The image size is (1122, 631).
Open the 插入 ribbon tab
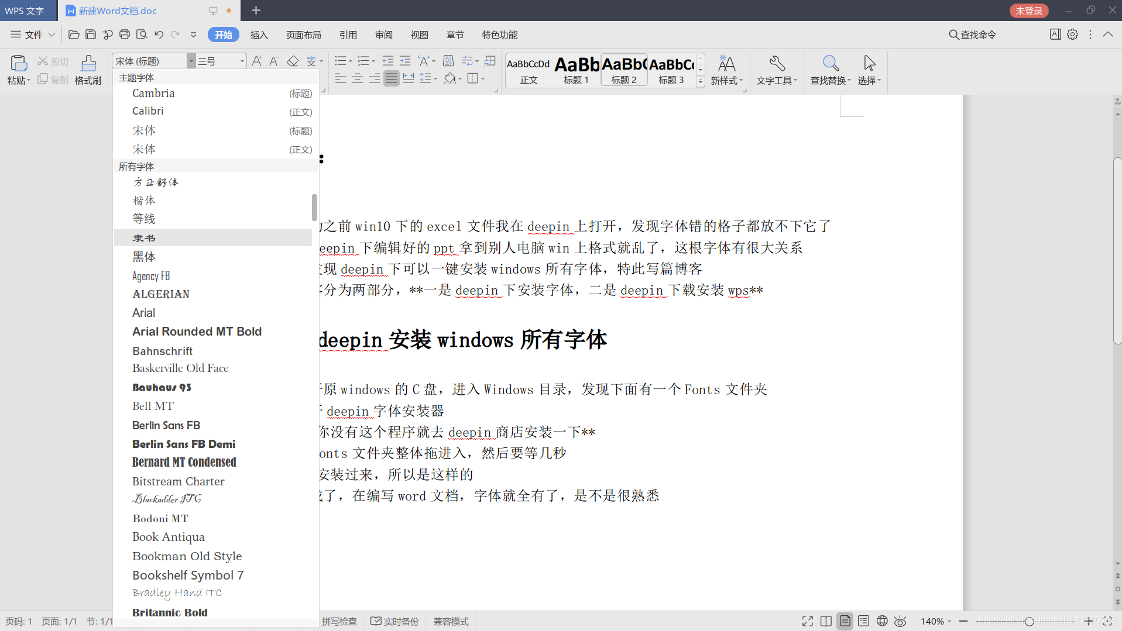click(x=259, y=35)
